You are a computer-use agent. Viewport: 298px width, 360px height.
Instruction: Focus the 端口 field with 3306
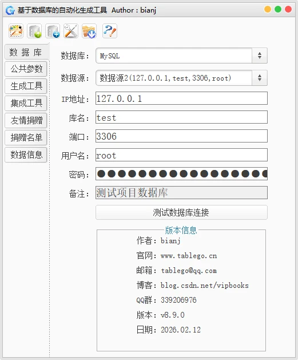[181, 136]
